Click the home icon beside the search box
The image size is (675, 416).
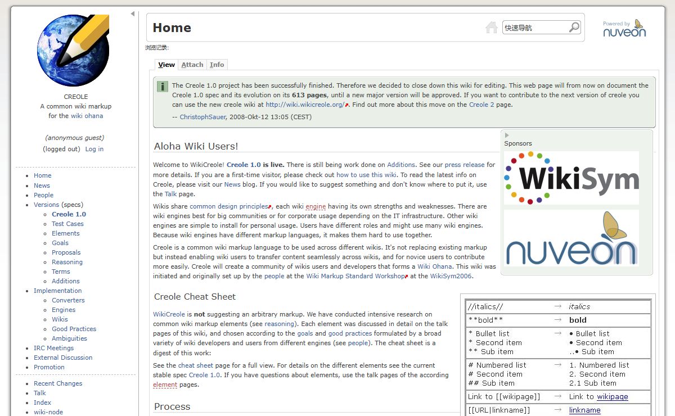coord(492,28)
